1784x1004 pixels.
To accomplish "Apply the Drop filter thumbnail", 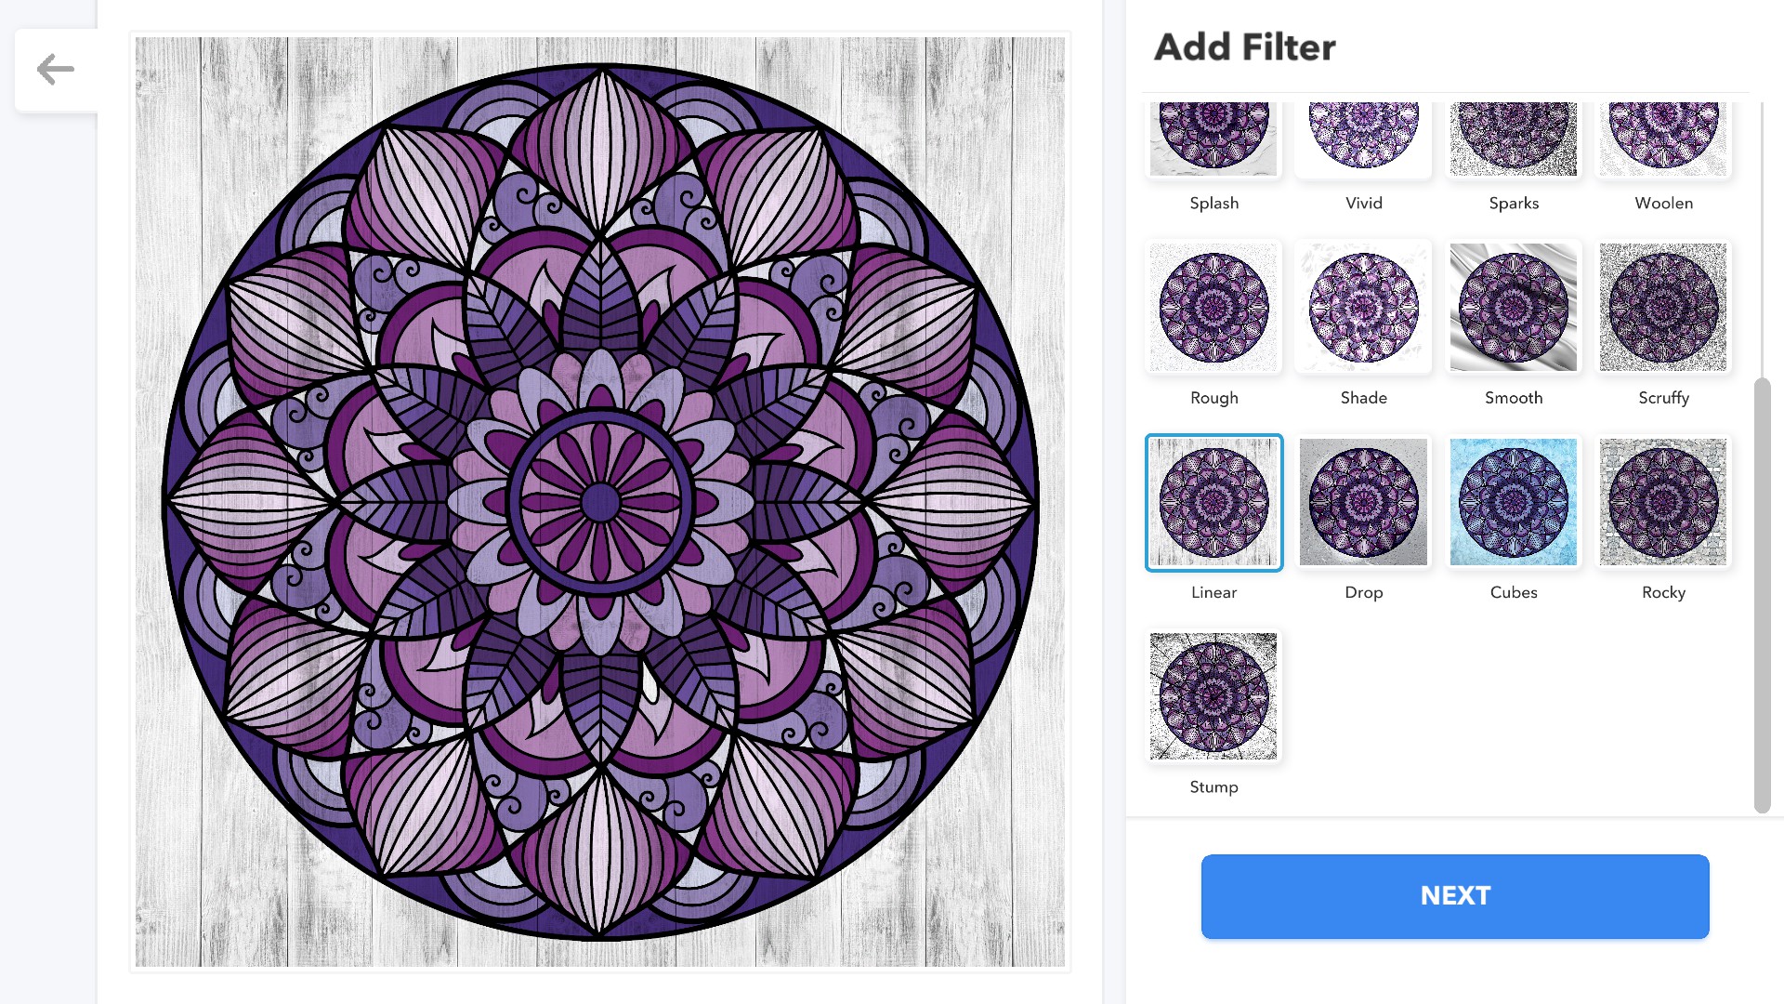I will [1363, 502].
